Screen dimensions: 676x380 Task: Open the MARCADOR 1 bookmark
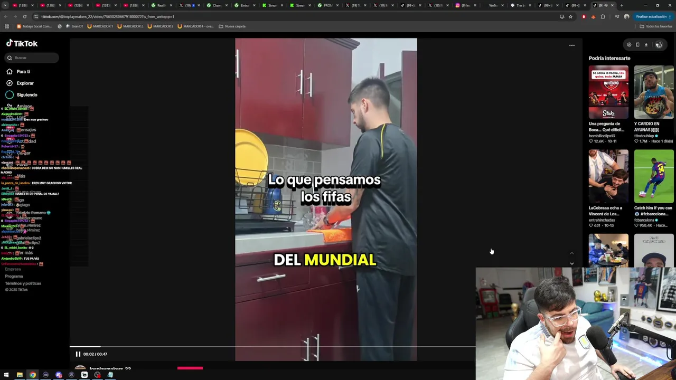pyautogui.click(x=100, y=26)
